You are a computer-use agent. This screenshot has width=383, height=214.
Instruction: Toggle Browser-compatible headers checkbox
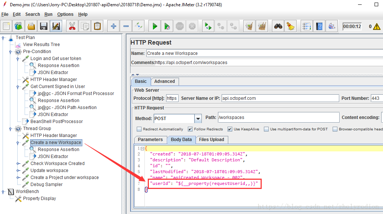pyautogui.click(x=335, y=129)
